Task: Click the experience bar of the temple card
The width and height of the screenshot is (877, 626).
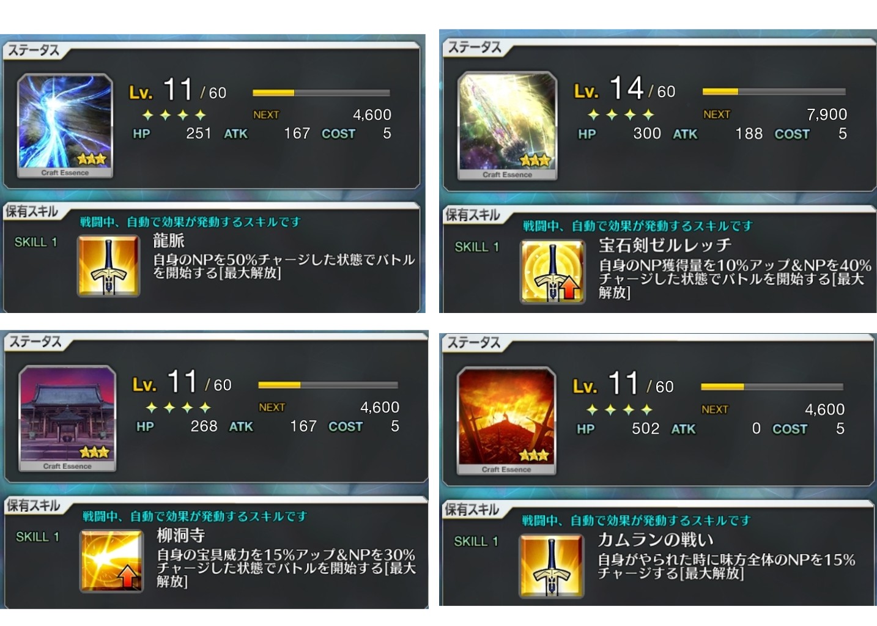Action: [x=328, y=385]
